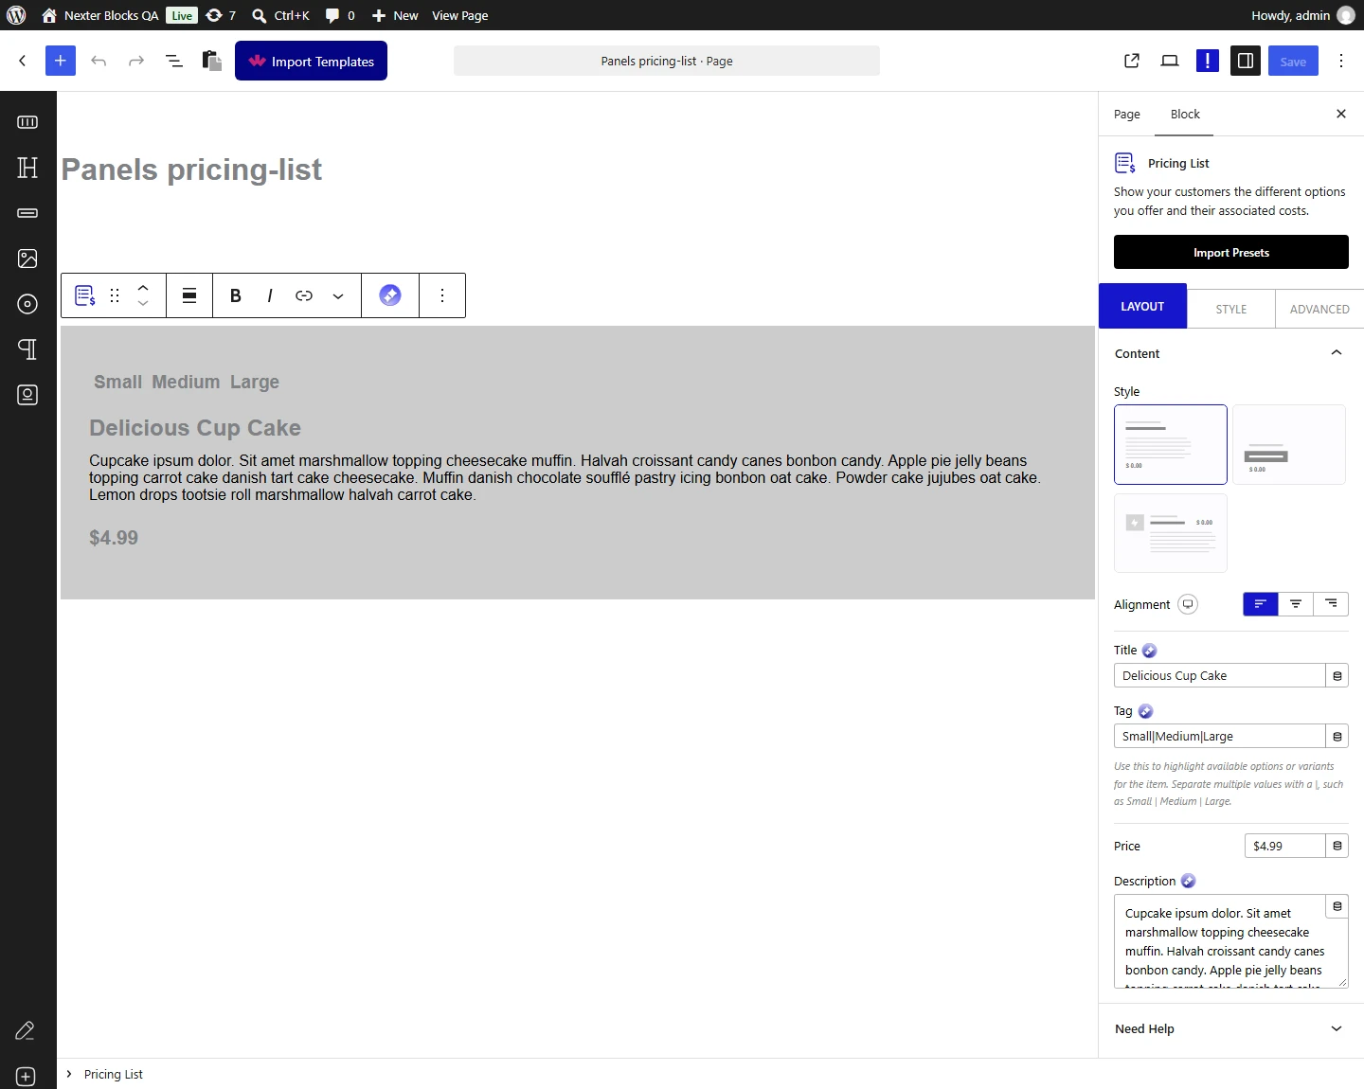Open the document overview list view

pos(174,61)
